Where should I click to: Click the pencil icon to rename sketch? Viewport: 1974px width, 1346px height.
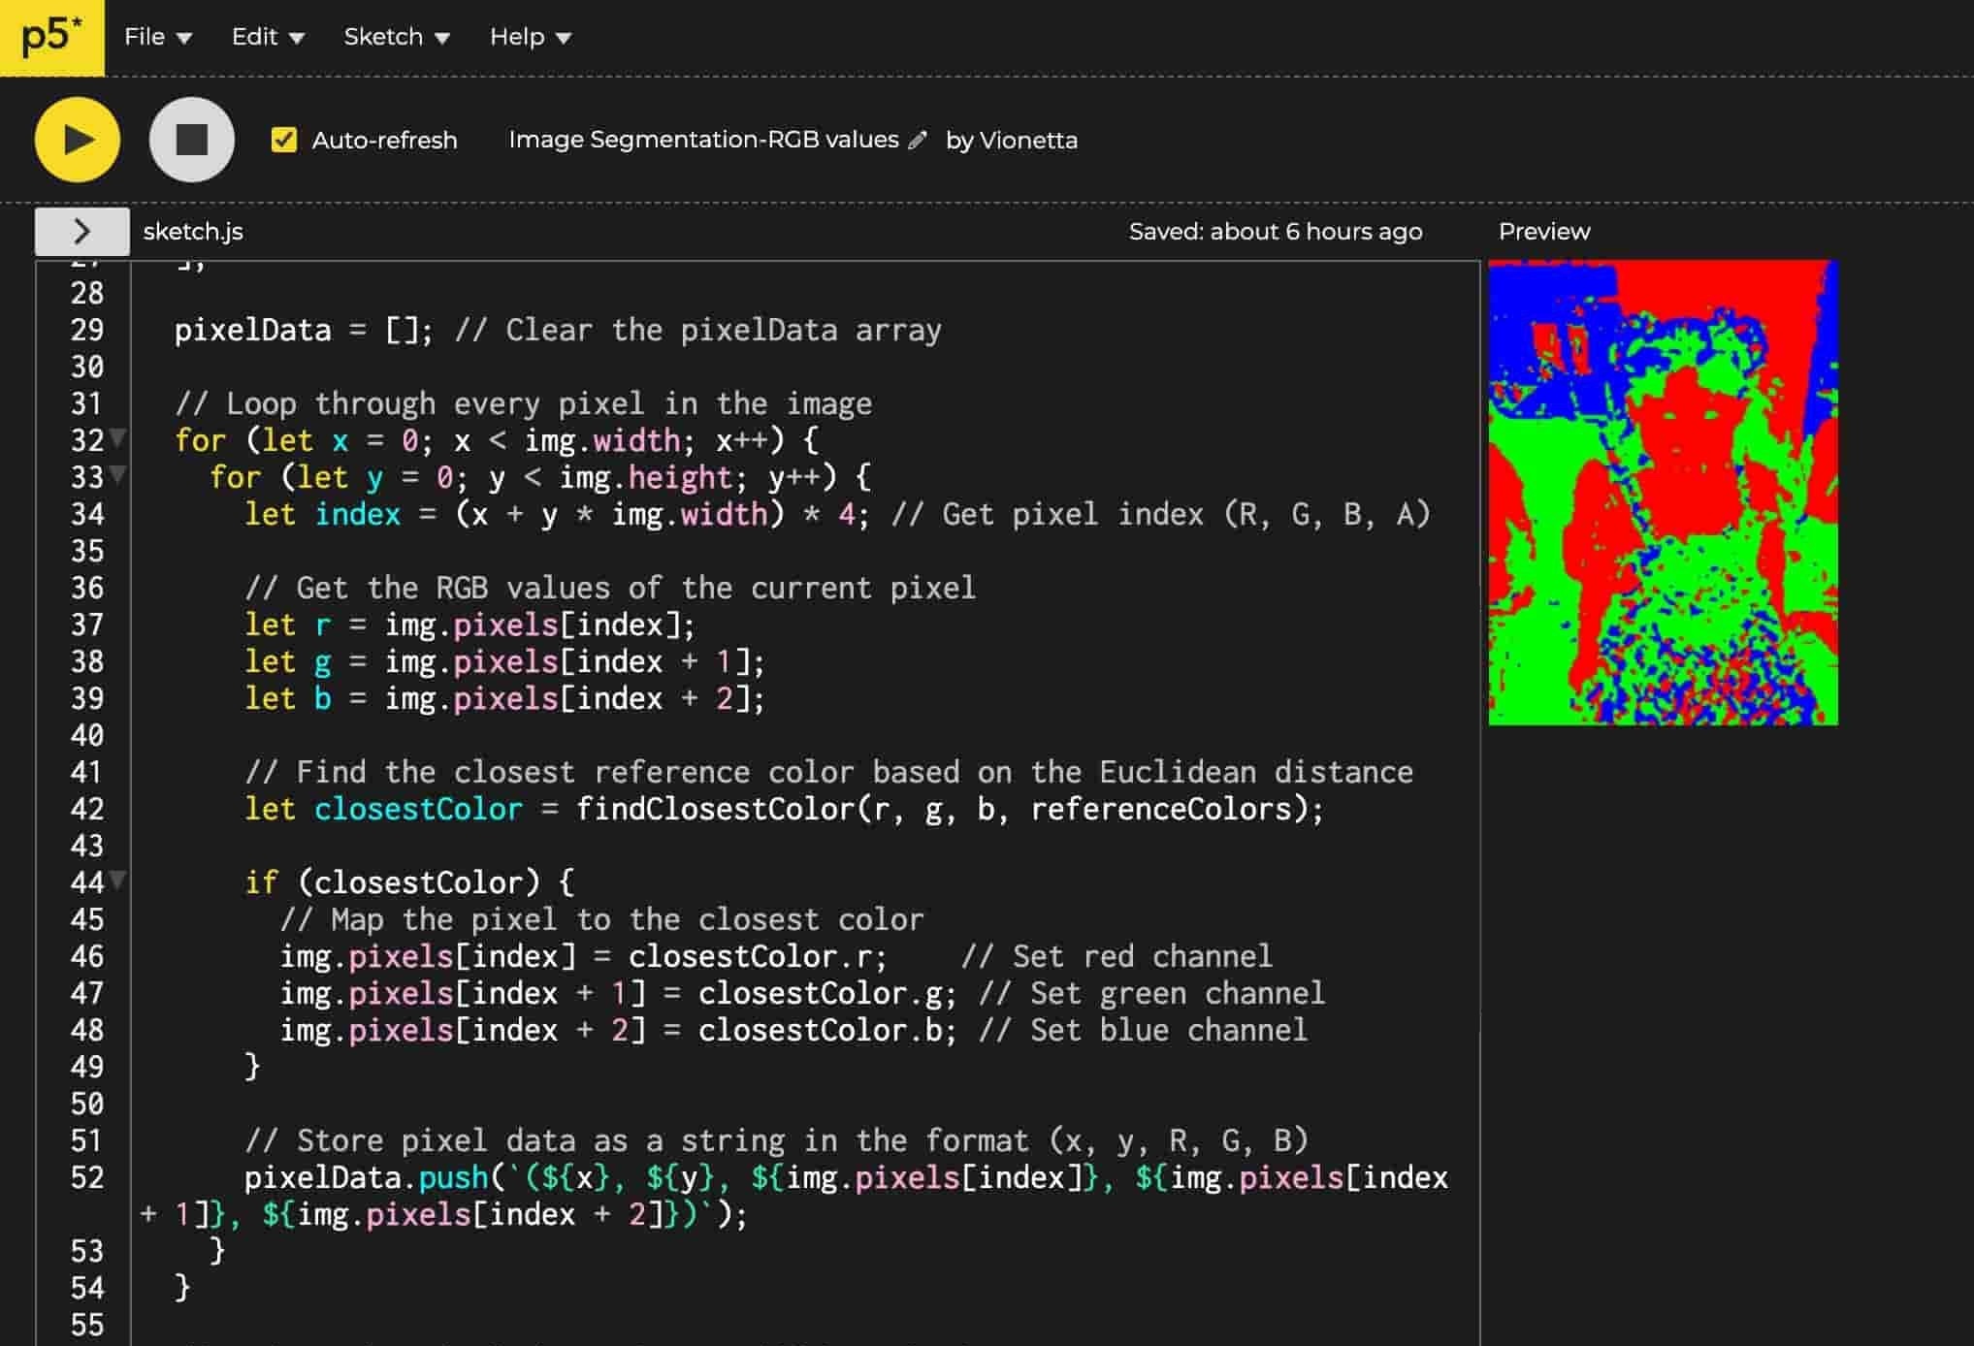918,141
